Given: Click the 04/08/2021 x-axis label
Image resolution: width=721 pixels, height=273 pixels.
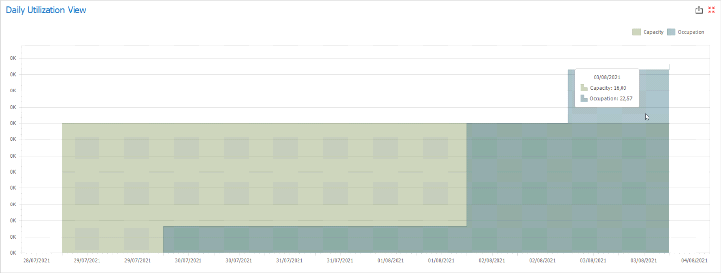Looking at the screenshot, I should tap(695, 261).
